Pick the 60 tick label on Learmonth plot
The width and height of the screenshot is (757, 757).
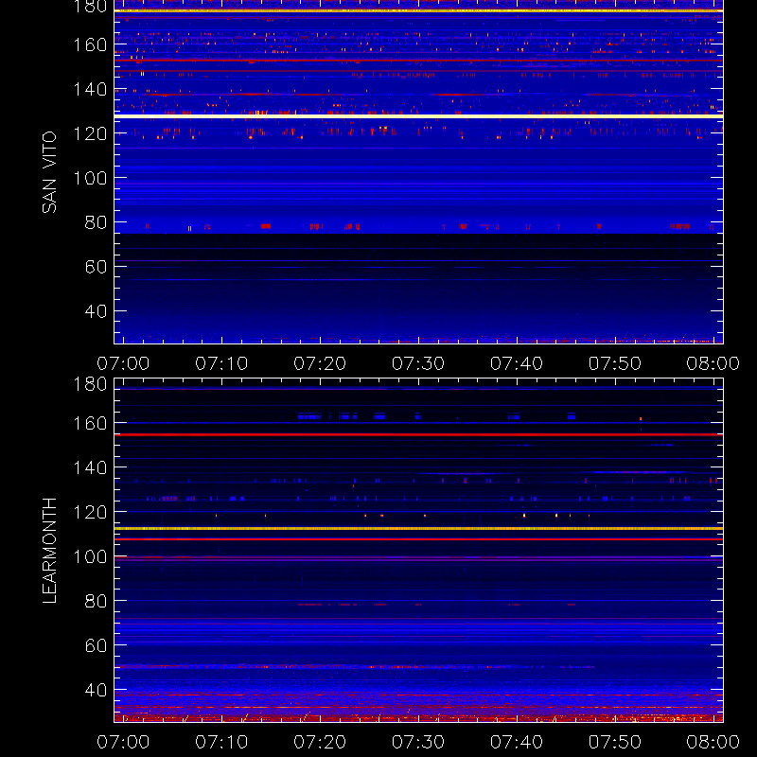pyautogui.click(x=96, y=645)
